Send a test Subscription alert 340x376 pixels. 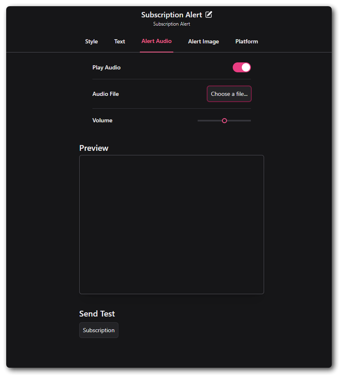coord(99,330)
